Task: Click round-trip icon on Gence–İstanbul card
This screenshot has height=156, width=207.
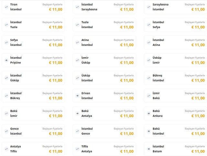Action: (x=6, y=131)
